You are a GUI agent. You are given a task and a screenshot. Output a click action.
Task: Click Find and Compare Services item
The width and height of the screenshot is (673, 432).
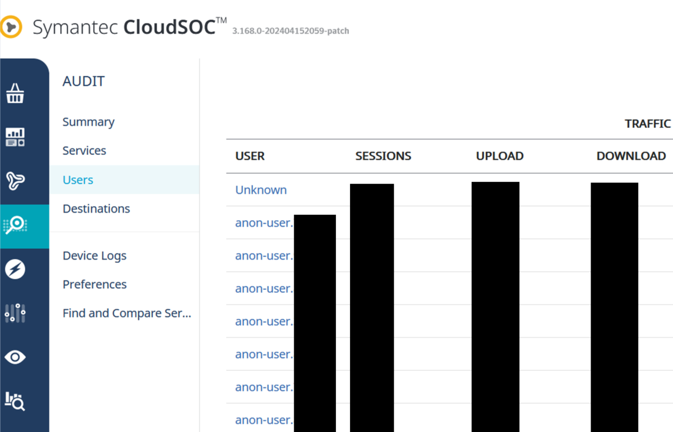coord(126,313)
